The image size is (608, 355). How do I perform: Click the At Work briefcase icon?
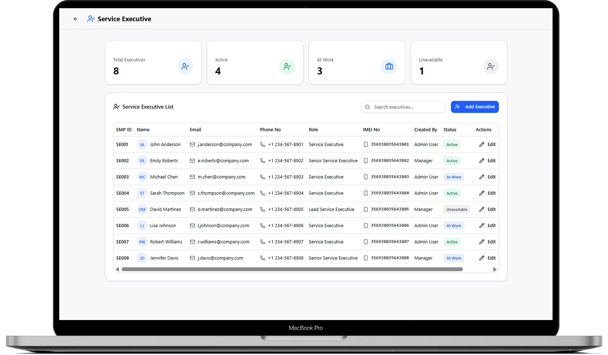click(389, 66)
